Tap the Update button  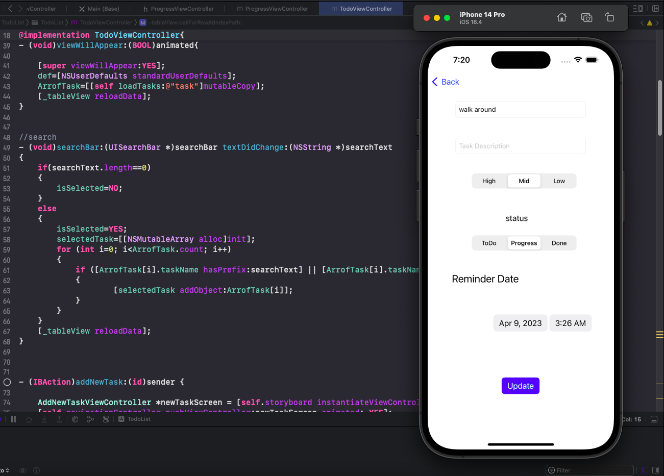(x=520, y=386)
